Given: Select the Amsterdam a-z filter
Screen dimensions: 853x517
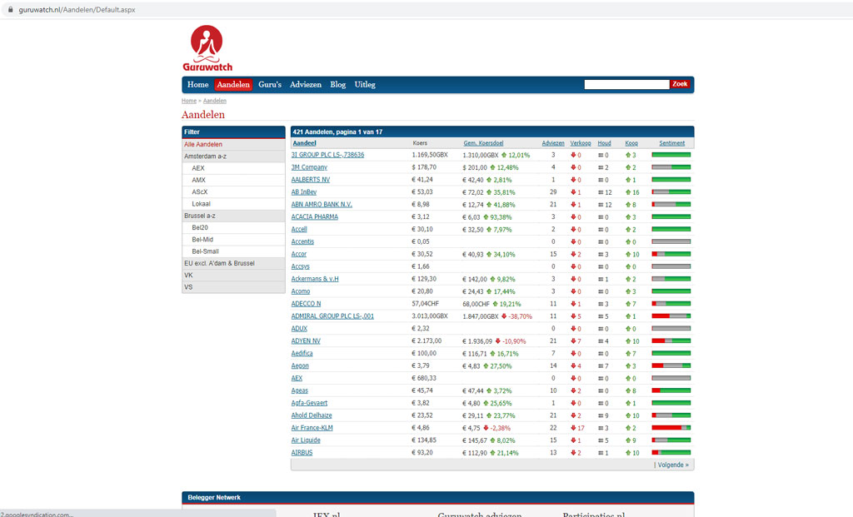Looking at the screenshot, I should [x=233, y=157].
